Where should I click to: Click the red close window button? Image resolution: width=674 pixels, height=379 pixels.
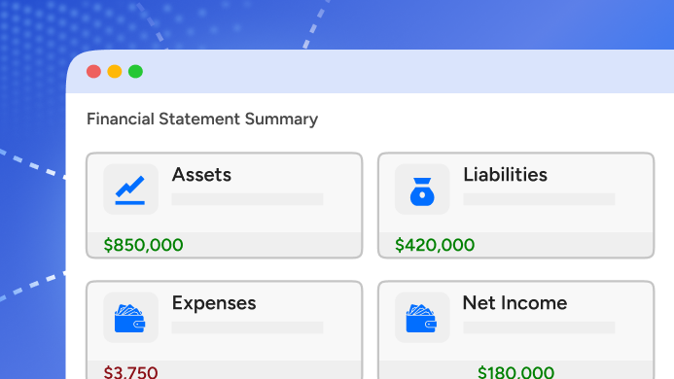(93, 71)
